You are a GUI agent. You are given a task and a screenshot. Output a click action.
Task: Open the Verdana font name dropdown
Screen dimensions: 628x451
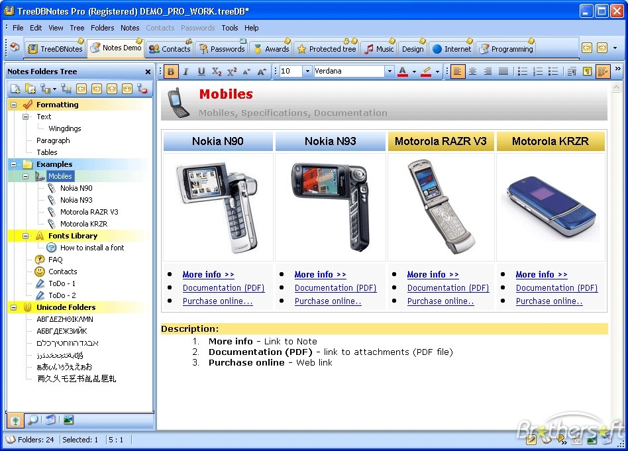click(390, 72)
